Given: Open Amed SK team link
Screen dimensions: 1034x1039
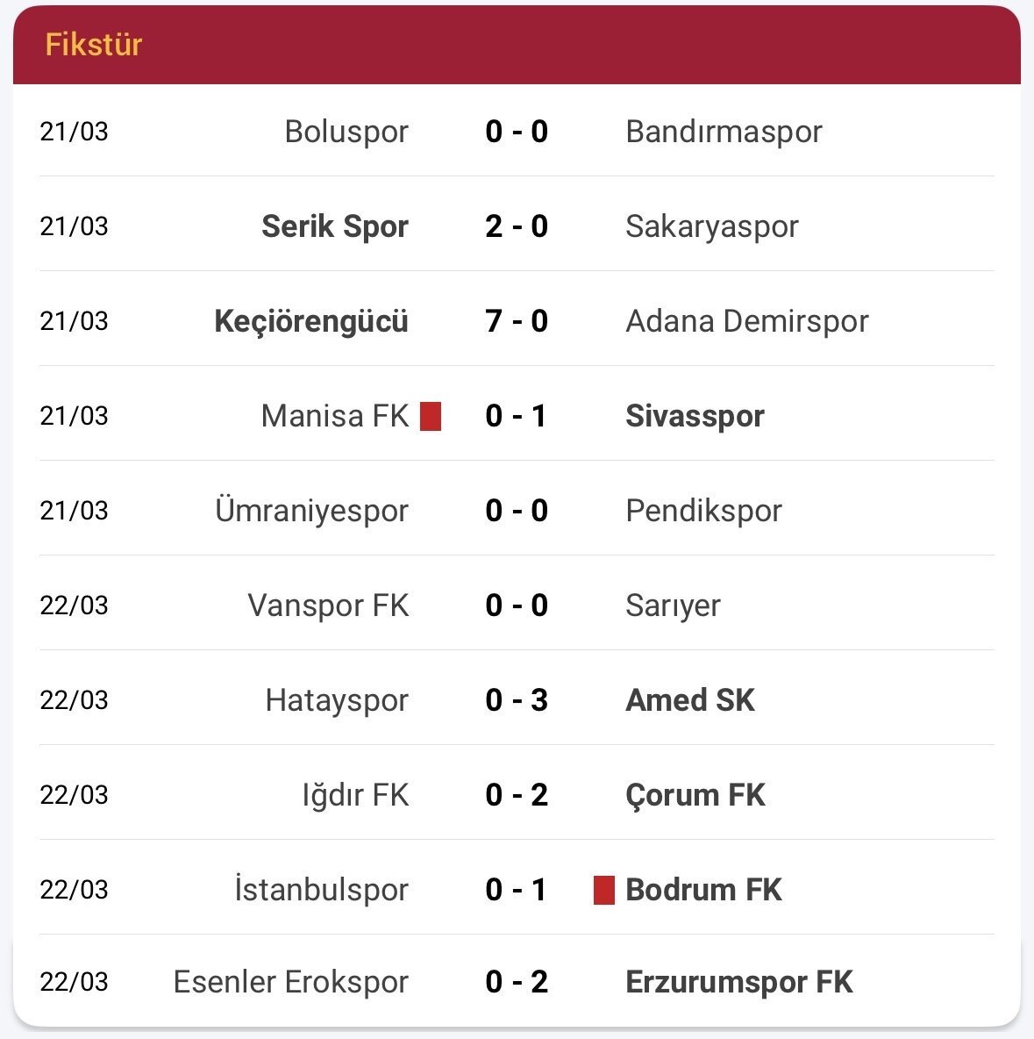Looking at the screenshot, I should pyautogui.click(x=690, y=700).
